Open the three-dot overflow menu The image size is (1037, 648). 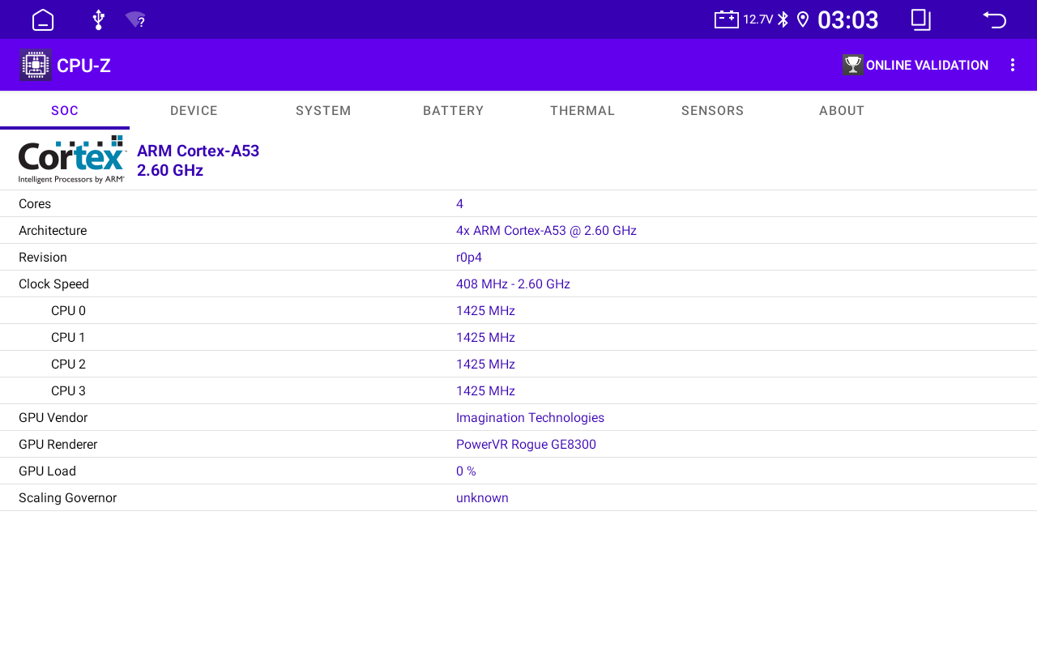tap(1012, 65)
